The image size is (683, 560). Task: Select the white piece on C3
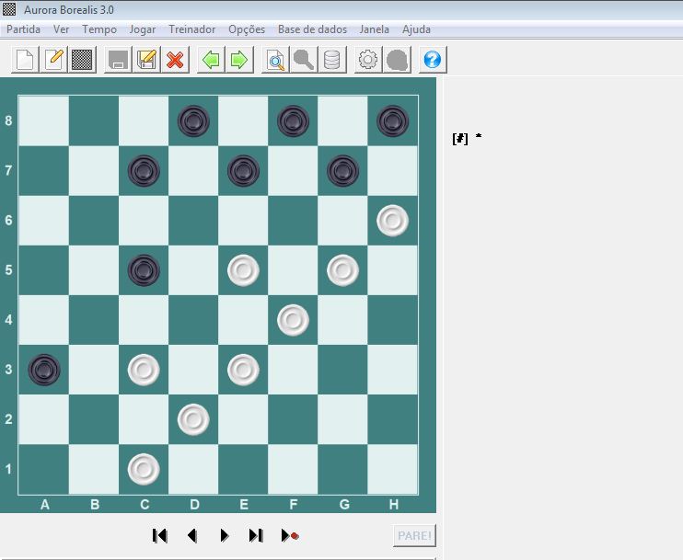tap(144, 370)
